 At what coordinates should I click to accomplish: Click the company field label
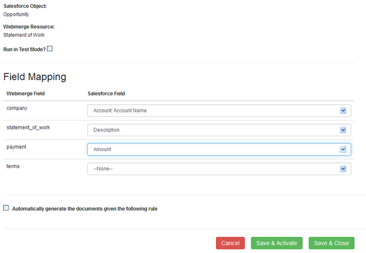17,108
